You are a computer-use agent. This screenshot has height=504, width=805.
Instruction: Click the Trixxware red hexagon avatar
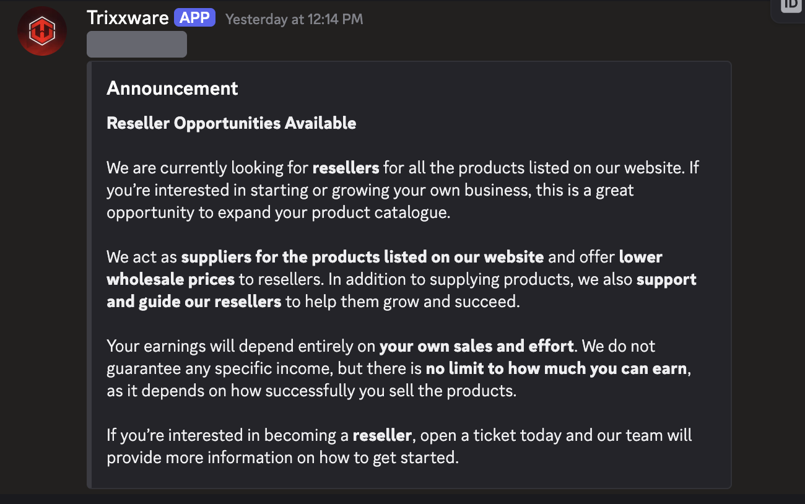[x=42, y=31]
